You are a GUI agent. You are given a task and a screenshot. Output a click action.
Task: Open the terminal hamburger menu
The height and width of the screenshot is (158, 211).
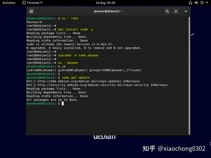point(176,11)
